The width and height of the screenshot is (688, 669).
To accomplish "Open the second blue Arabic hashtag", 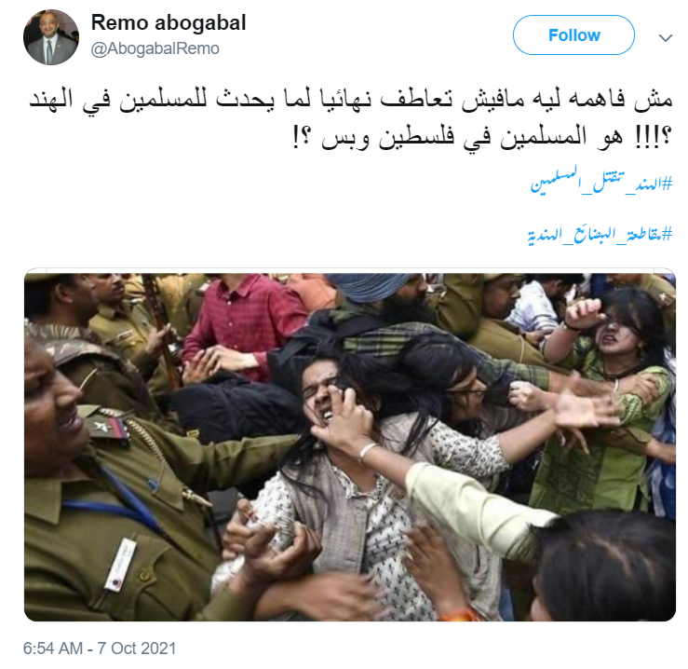I will (600, 234).
